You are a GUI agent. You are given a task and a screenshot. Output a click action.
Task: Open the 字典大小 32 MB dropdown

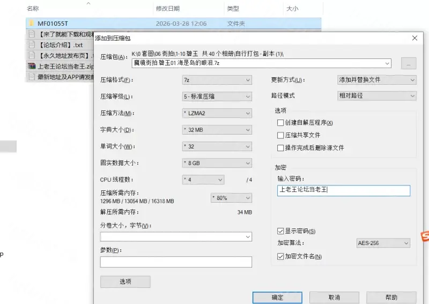pyautogui.click(x=217, y=130)
